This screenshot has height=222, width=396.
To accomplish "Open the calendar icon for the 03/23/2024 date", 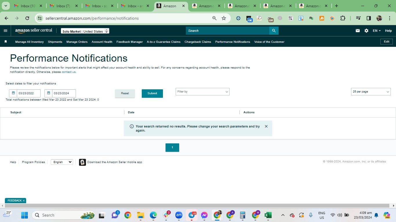I will (x=48, y=93).
